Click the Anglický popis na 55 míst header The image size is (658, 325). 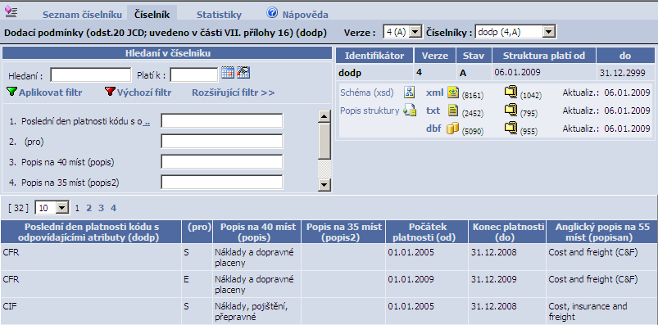[601, 232]
